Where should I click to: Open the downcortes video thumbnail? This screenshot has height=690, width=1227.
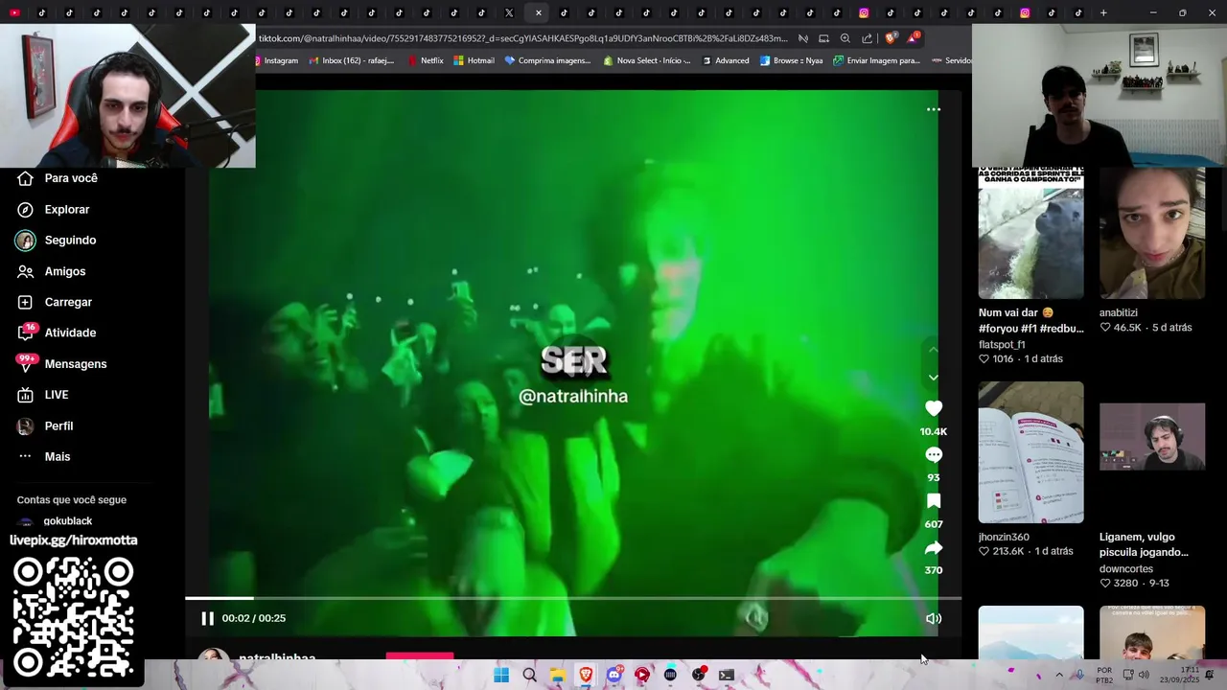[x=1152, y=437]
